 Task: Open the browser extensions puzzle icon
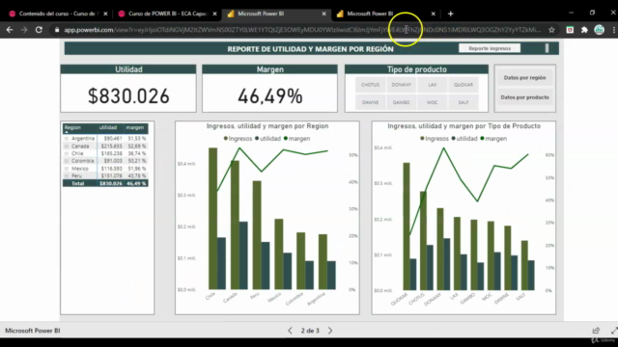click(584, 30)
